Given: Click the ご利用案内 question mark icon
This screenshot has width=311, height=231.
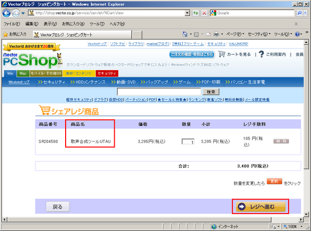Looking at the screenshot, I should (x=261, y=54).
